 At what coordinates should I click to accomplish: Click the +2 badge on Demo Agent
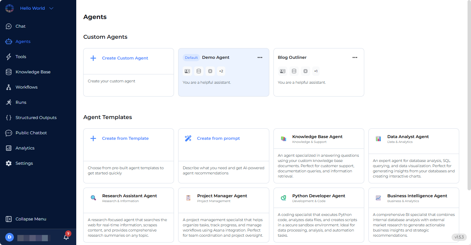tap(221, 71)
